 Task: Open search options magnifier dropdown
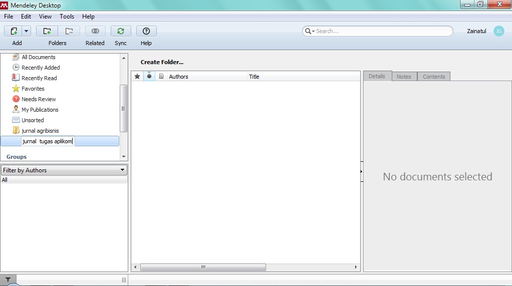click(310, 32)
